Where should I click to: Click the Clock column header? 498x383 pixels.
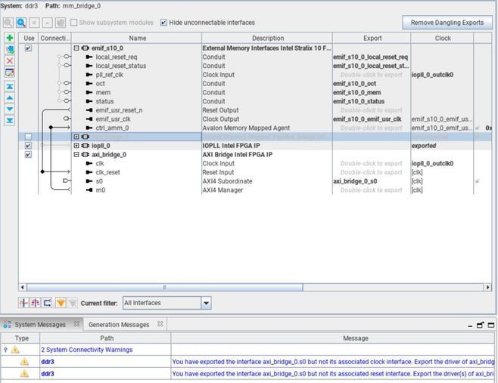443,38
